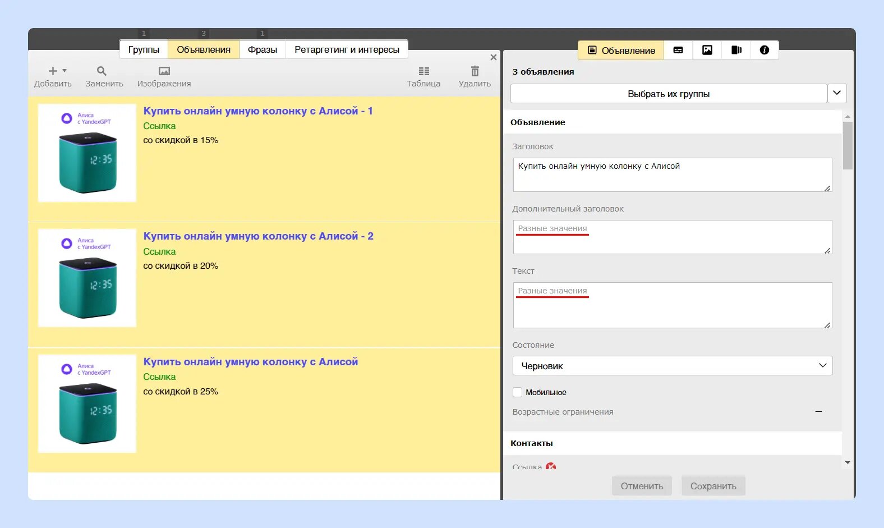Click Ссылка link in the 15% discount ad
The image size is (884, 528).
pos(159,126)
